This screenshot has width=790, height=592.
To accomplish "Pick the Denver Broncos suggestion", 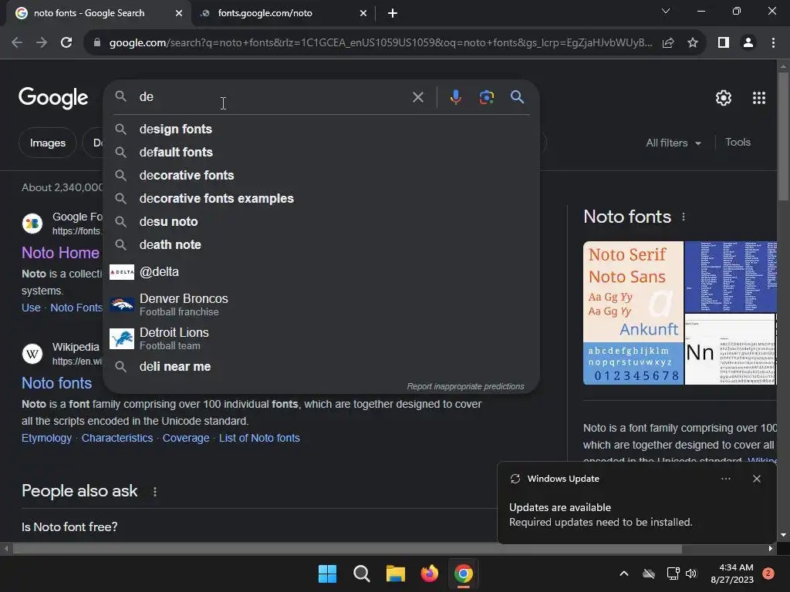I will [321, 304].
